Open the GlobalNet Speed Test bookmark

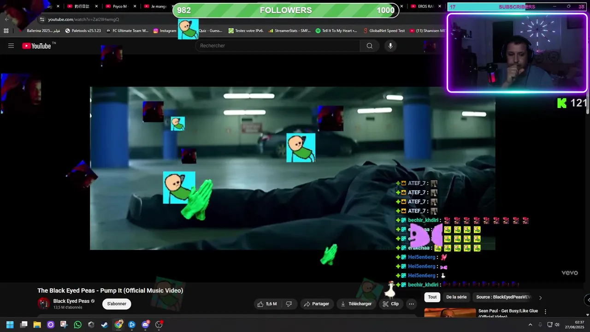(383, 31)
